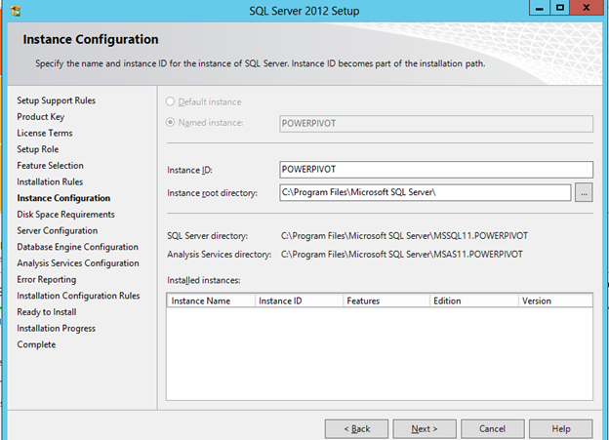
Task: Click the Version column header
Action: 555,300
